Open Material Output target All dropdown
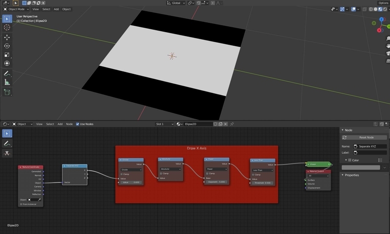The width and height of the screenshot is (390, 234). pyautogui.click(x=318, y=176)
